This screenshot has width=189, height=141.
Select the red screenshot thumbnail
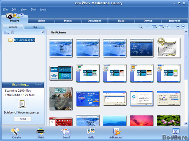coord(61,121)
